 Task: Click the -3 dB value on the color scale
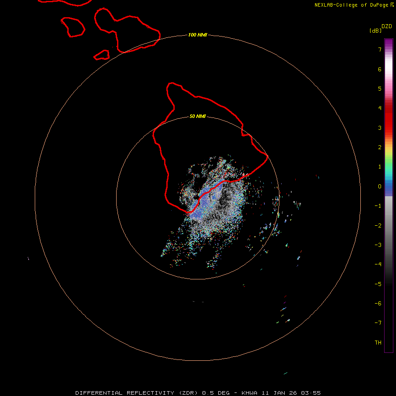[x=378, y=245]
